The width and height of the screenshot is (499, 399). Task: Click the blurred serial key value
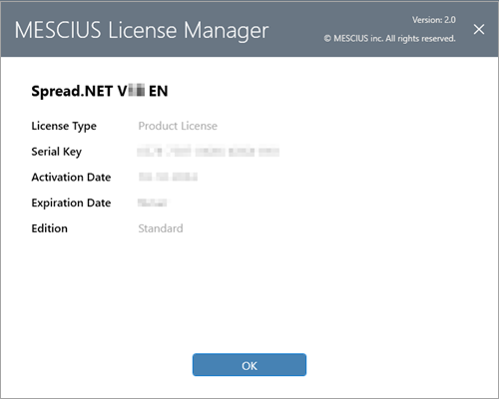pyautogui.click(x=209, y=152)
